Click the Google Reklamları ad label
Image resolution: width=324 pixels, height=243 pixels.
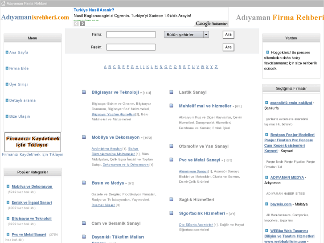tap(212, 24)
